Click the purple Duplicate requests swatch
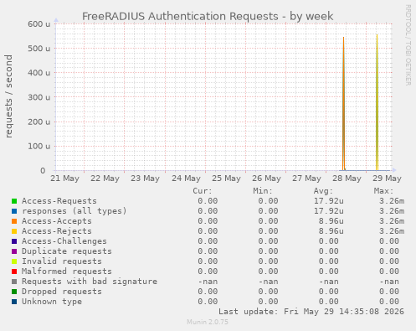This screenshot has width=416, height=331. (x=14, y=251)
